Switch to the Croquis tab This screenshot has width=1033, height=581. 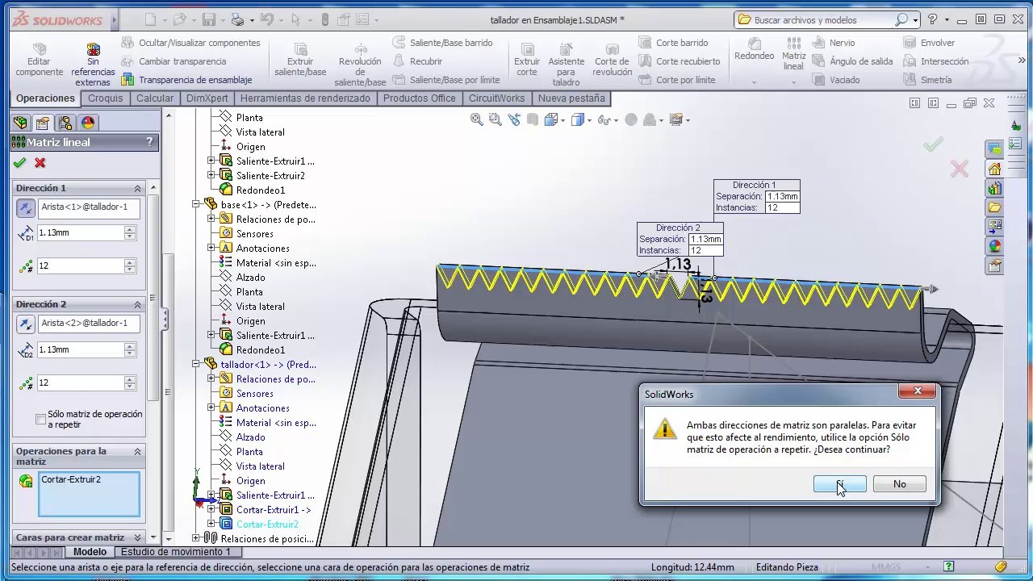(x=106, y=98)
